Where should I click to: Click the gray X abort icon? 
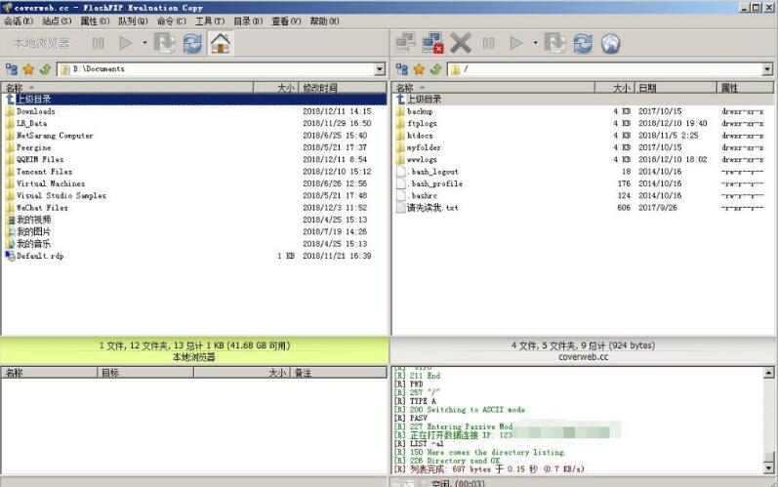(461, 43)
